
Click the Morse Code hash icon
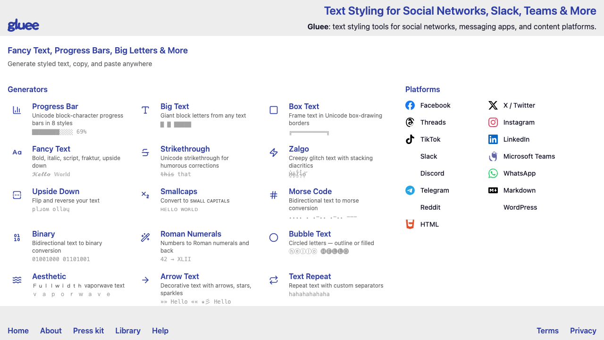coord(274,195)
